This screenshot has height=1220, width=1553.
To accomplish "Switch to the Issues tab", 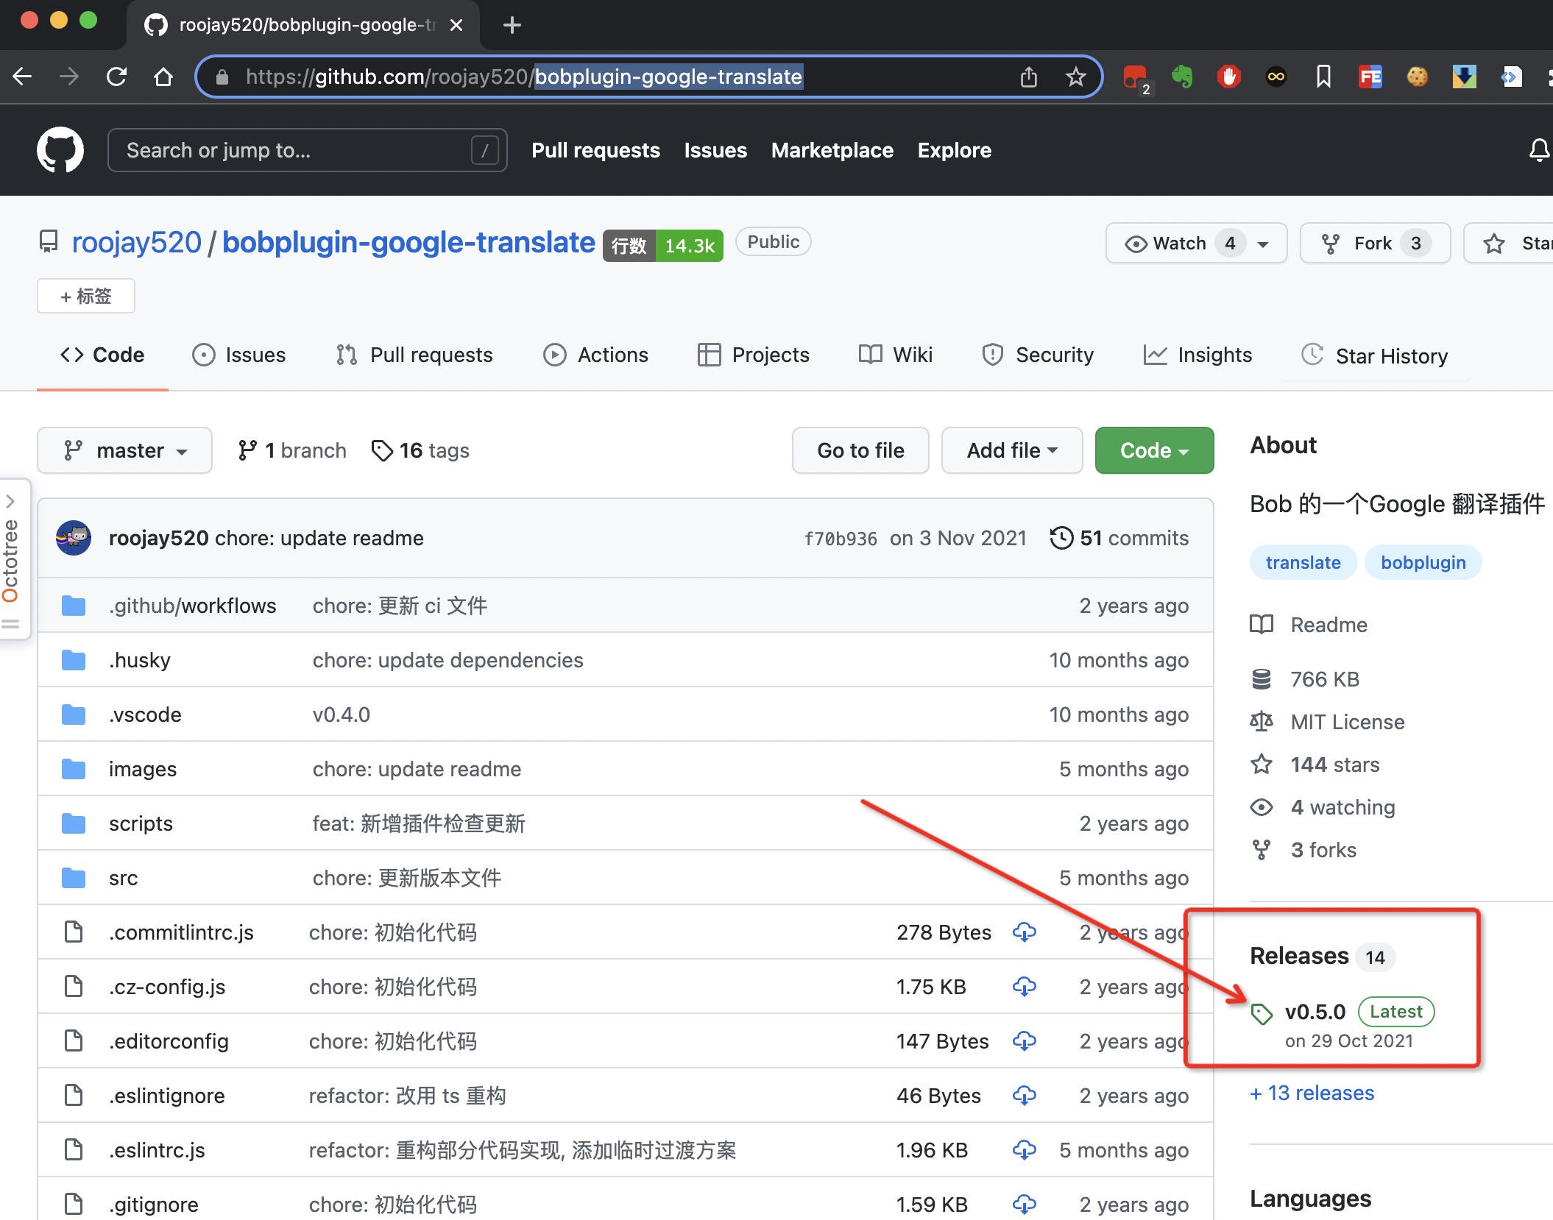I will pyautogui.click(x=239, y=355).
